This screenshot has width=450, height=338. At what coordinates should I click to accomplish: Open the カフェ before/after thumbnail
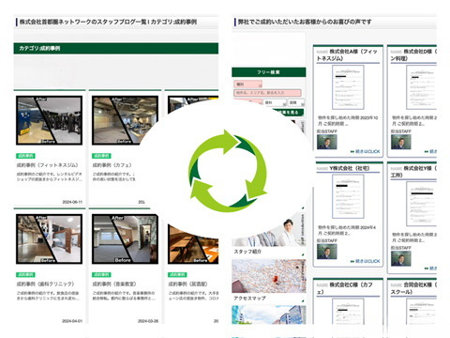click(125, 120)
